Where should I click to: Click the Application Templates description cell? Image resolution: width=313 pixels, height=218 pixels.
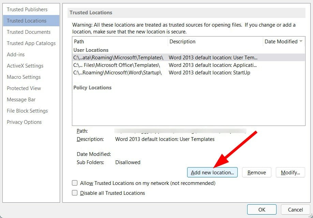[213, 65]
